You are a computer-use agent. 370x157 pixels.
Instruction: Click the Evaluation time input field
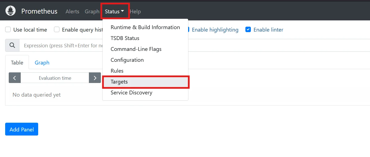tap(55, 78)
